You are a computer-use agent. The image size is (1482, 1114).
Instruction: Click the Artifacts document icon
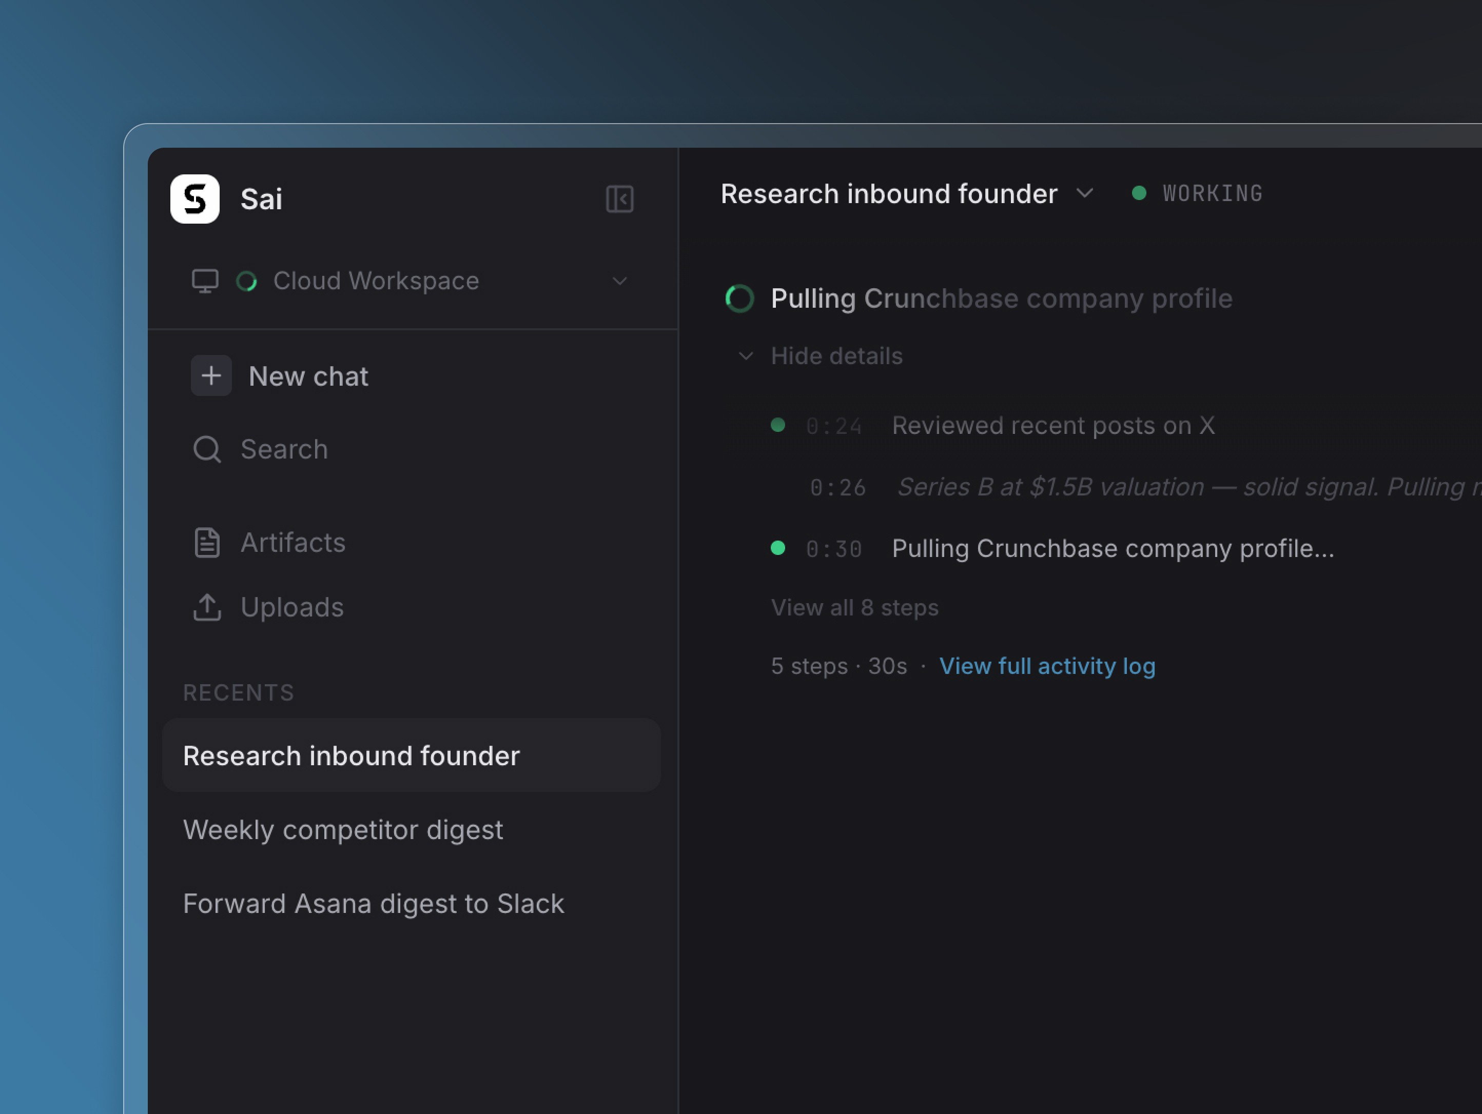coord(207,542)
